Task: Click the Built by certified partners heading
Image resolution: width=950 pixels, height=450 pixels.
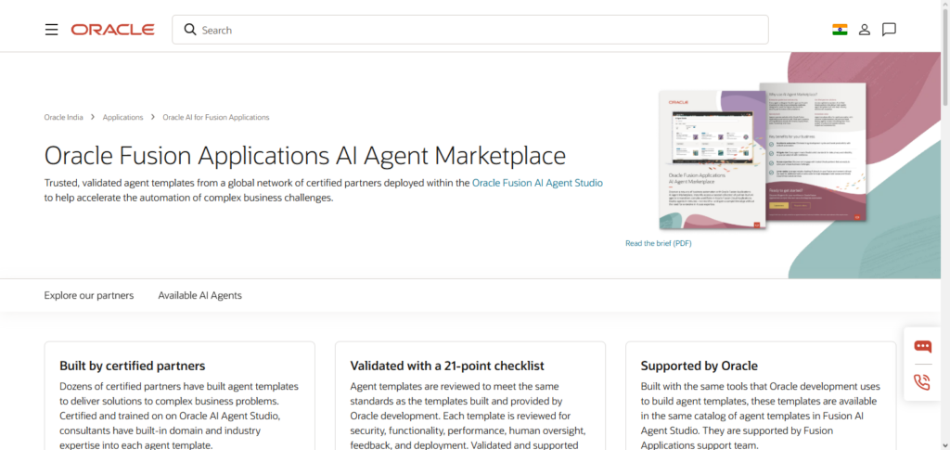Action: [132, 366]
